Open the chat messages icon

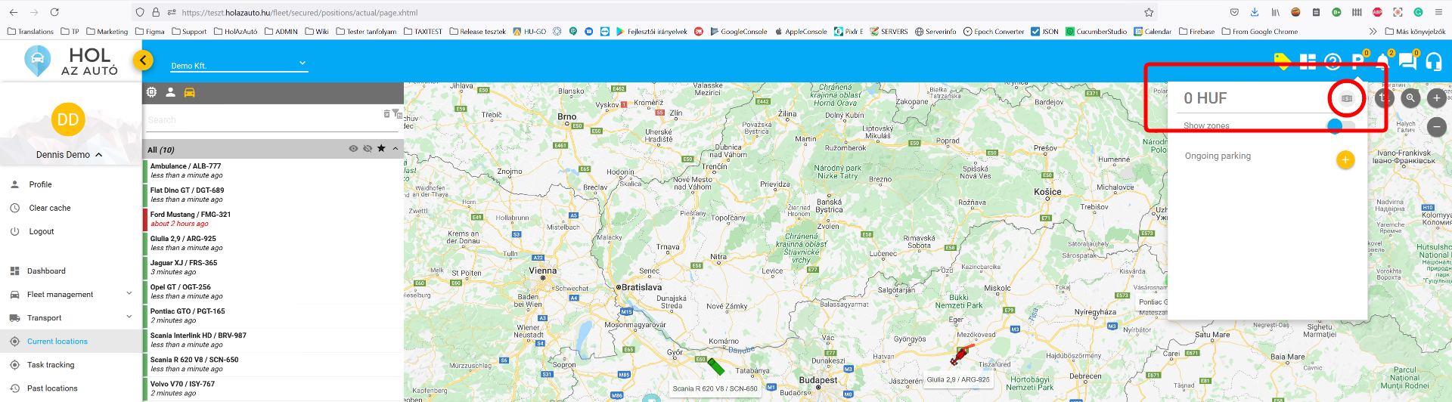pyautogui.click(x=1407, y=61)
